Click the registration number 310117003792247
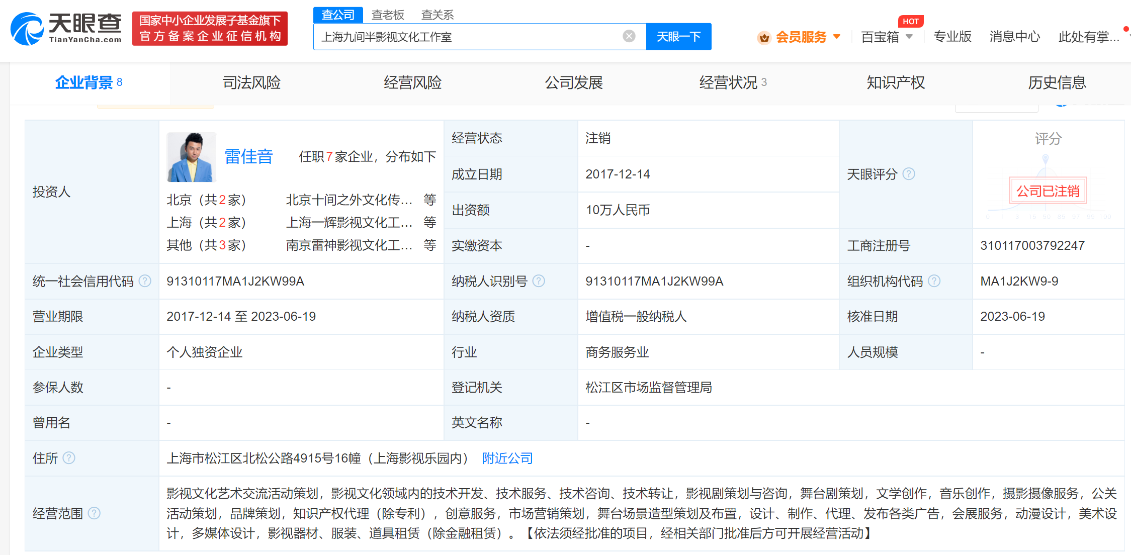 coord(1032,245)
